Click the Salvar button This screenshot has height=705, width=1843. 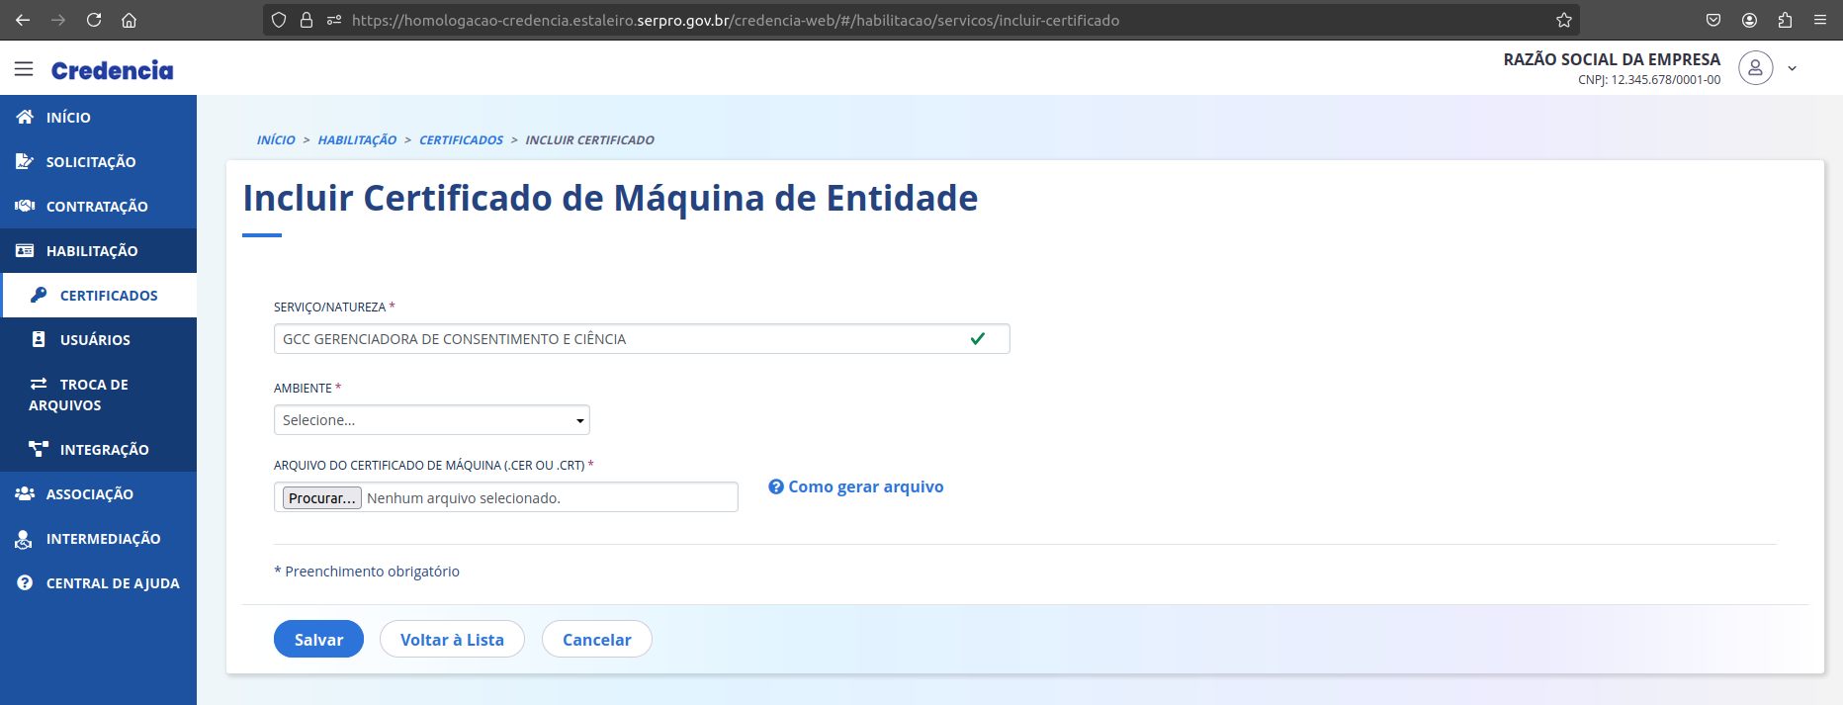pos(318,639)
